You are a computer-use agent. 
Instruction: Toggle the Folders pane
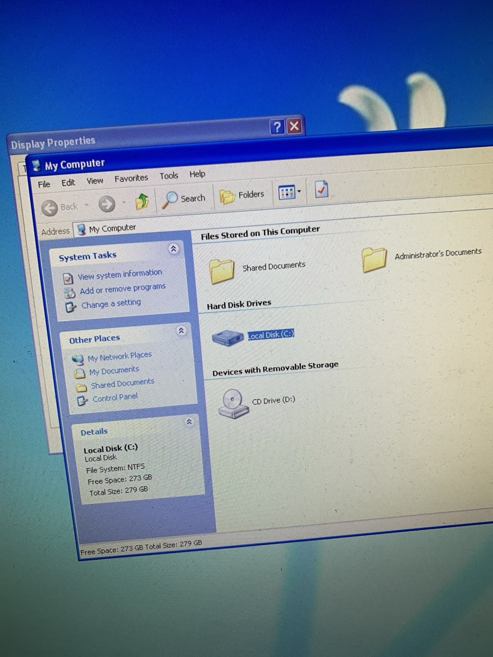pos(242,195)
